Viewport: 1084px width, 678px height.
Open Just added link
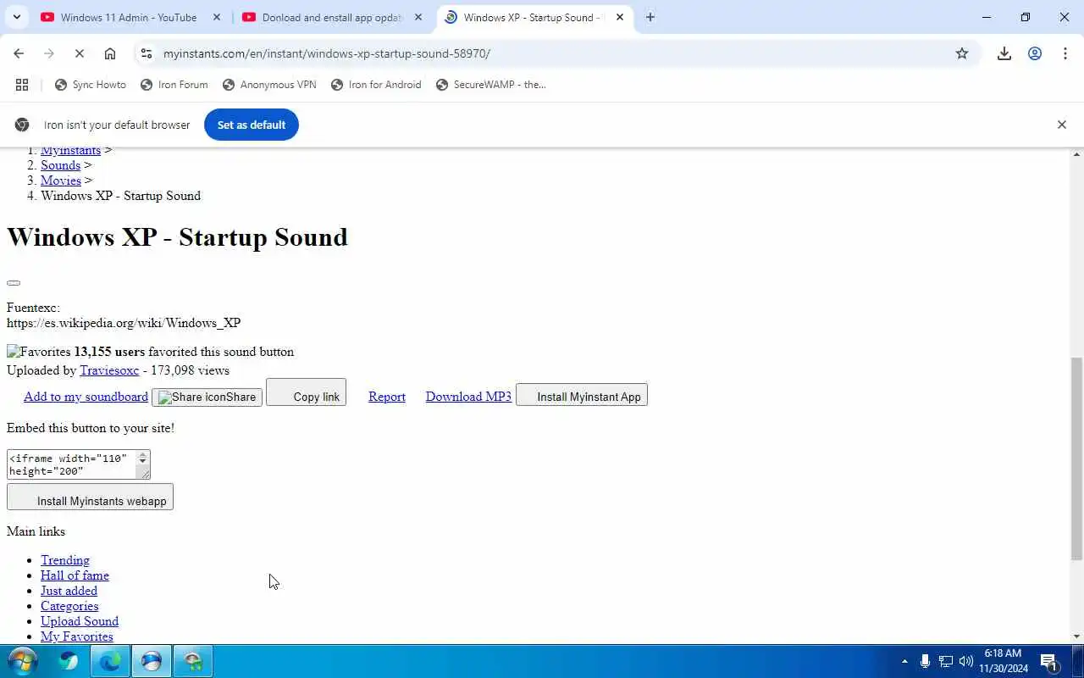pos(69,591)
